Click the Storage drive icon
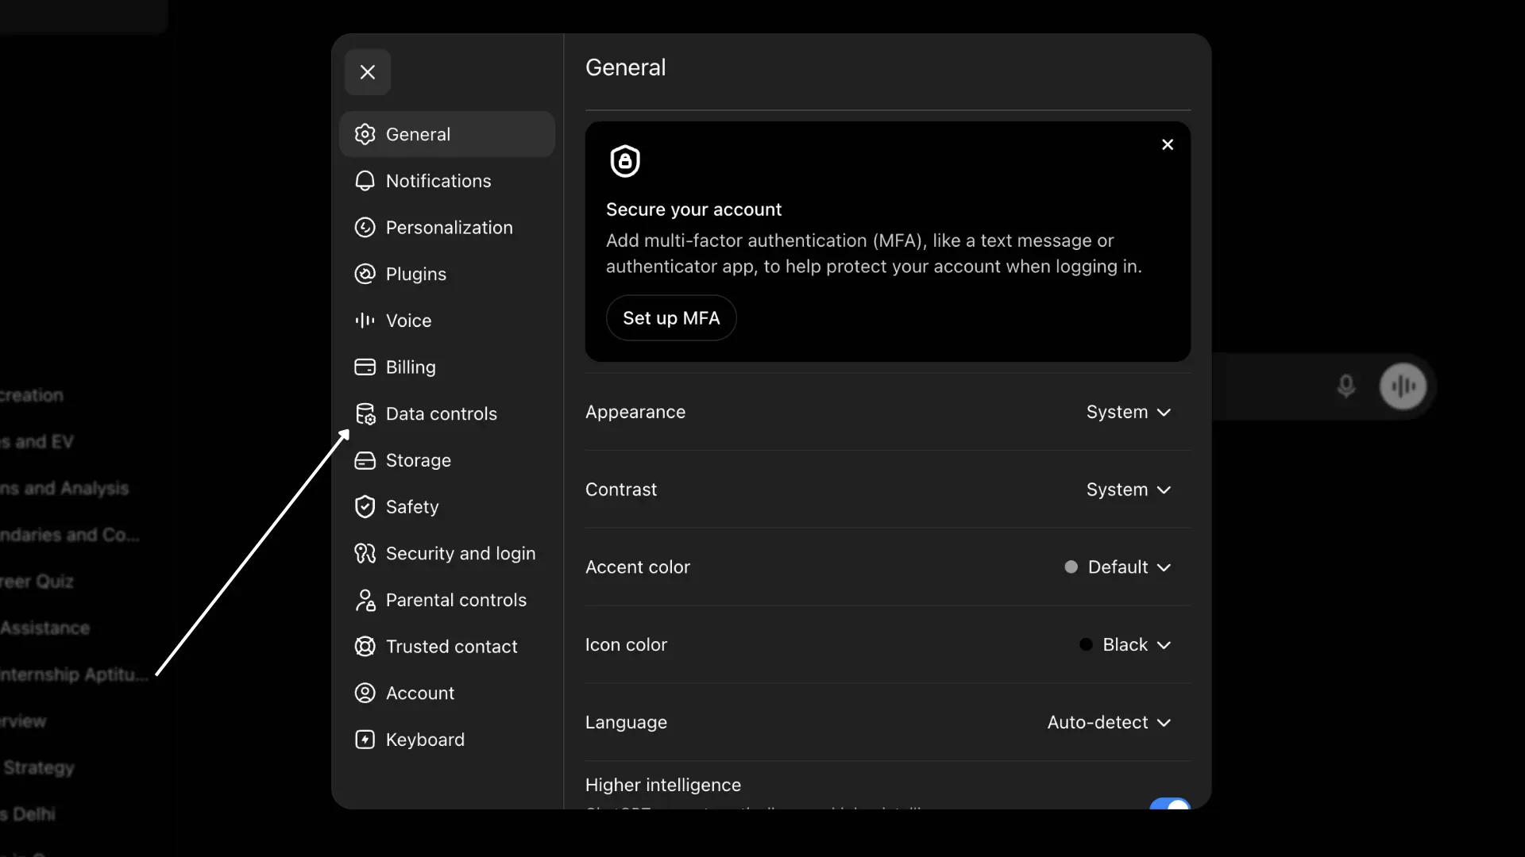The height and width of the screenshot is (857, 1525). [x=365, y=460]
